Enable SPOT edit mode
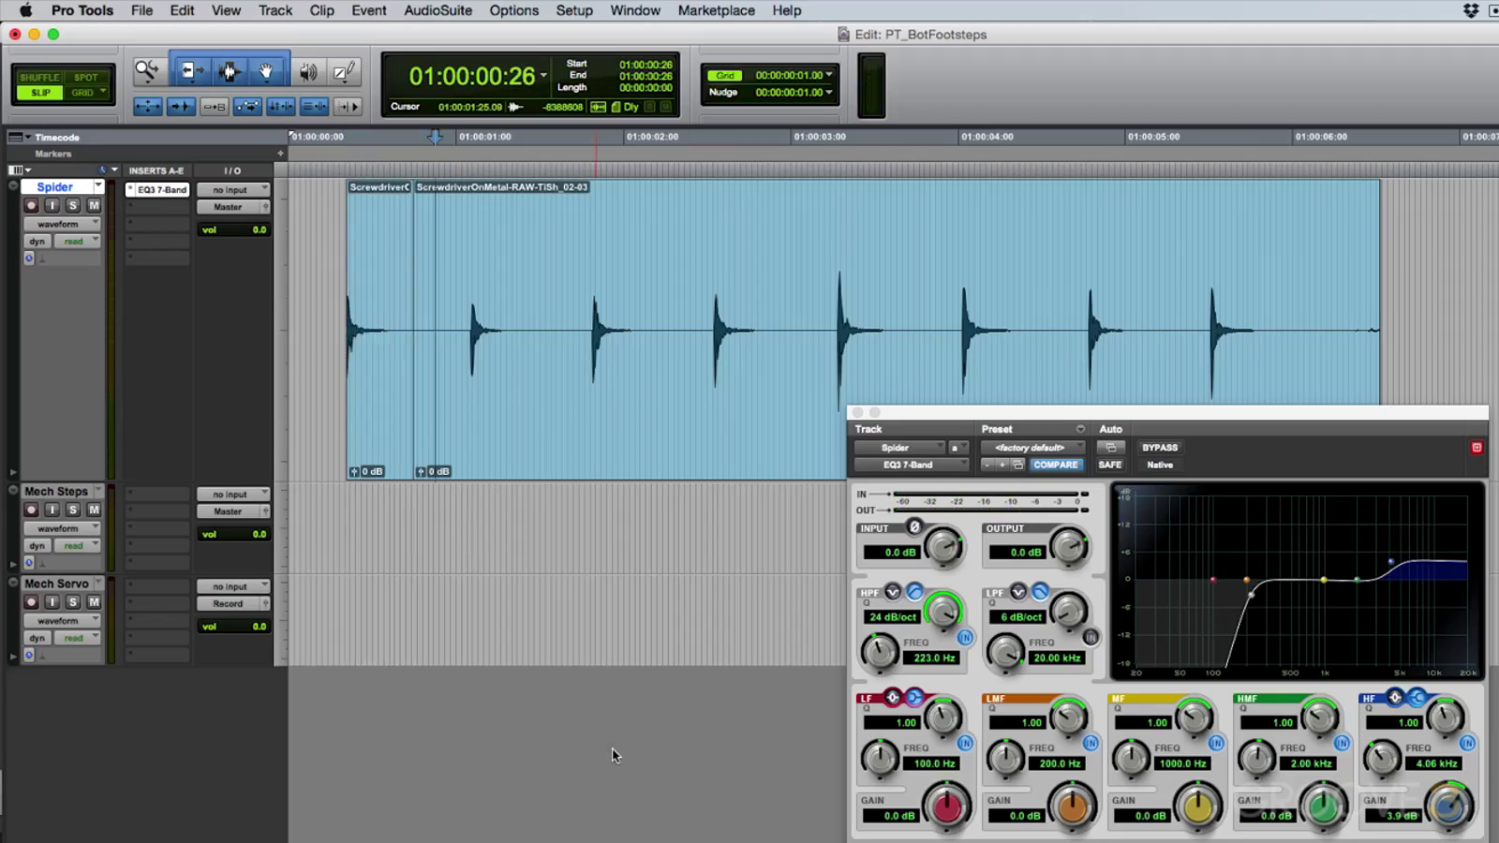1499x843 pixels. coord(86,77)
